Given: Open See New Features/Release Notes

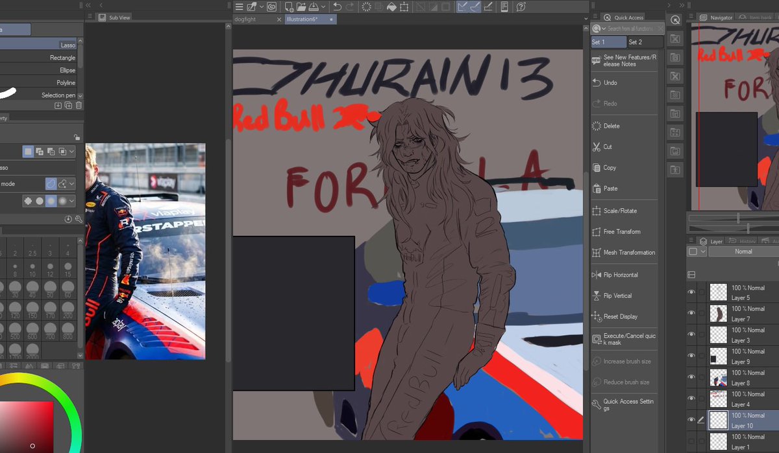Looking at the screenshot, I should [x=624, y=60].
